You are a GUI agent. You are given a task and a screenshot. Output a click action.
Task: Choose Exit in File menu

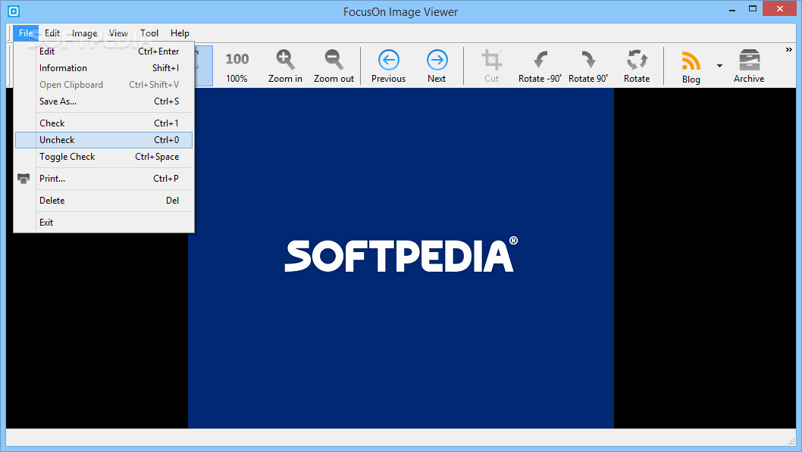point(104,223)
